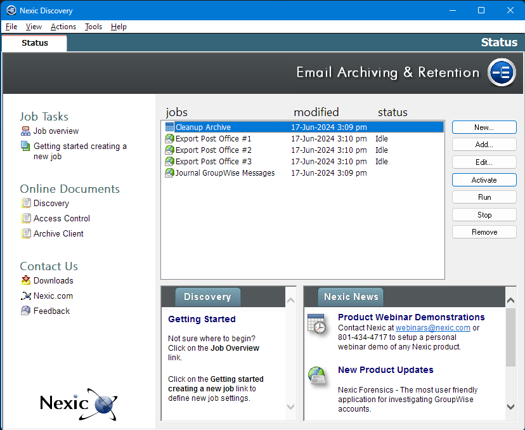The width and height of the screenshot is (525, 430).
Task: Click the scroll down arrow in the Discovery panel
Action: coord(290,407)
